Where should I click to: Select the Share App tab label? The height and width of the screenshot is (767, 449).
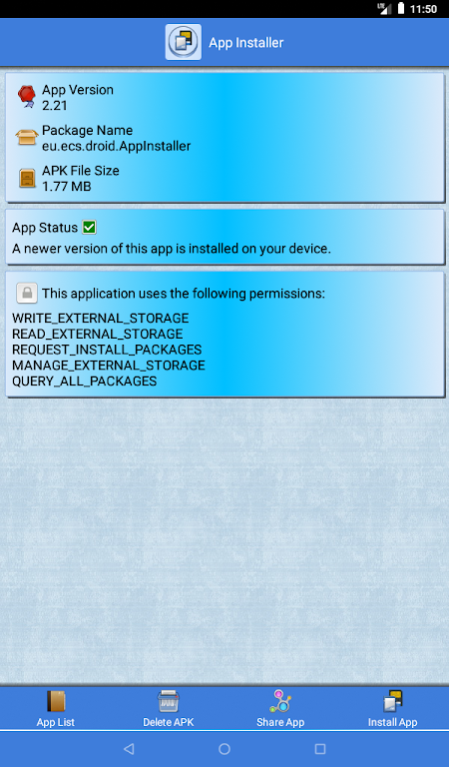click(280, 722)
